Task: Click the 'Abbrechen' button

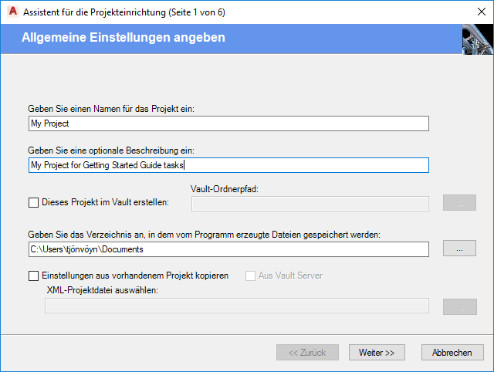Action: (x=452, y=352)
